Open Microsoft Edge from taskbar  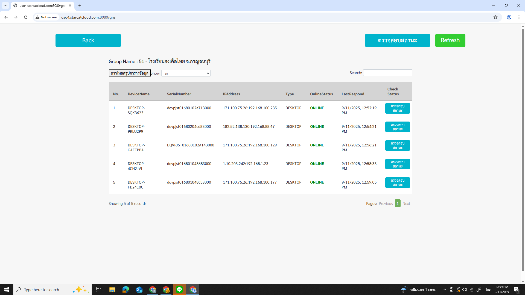point(126,290)
